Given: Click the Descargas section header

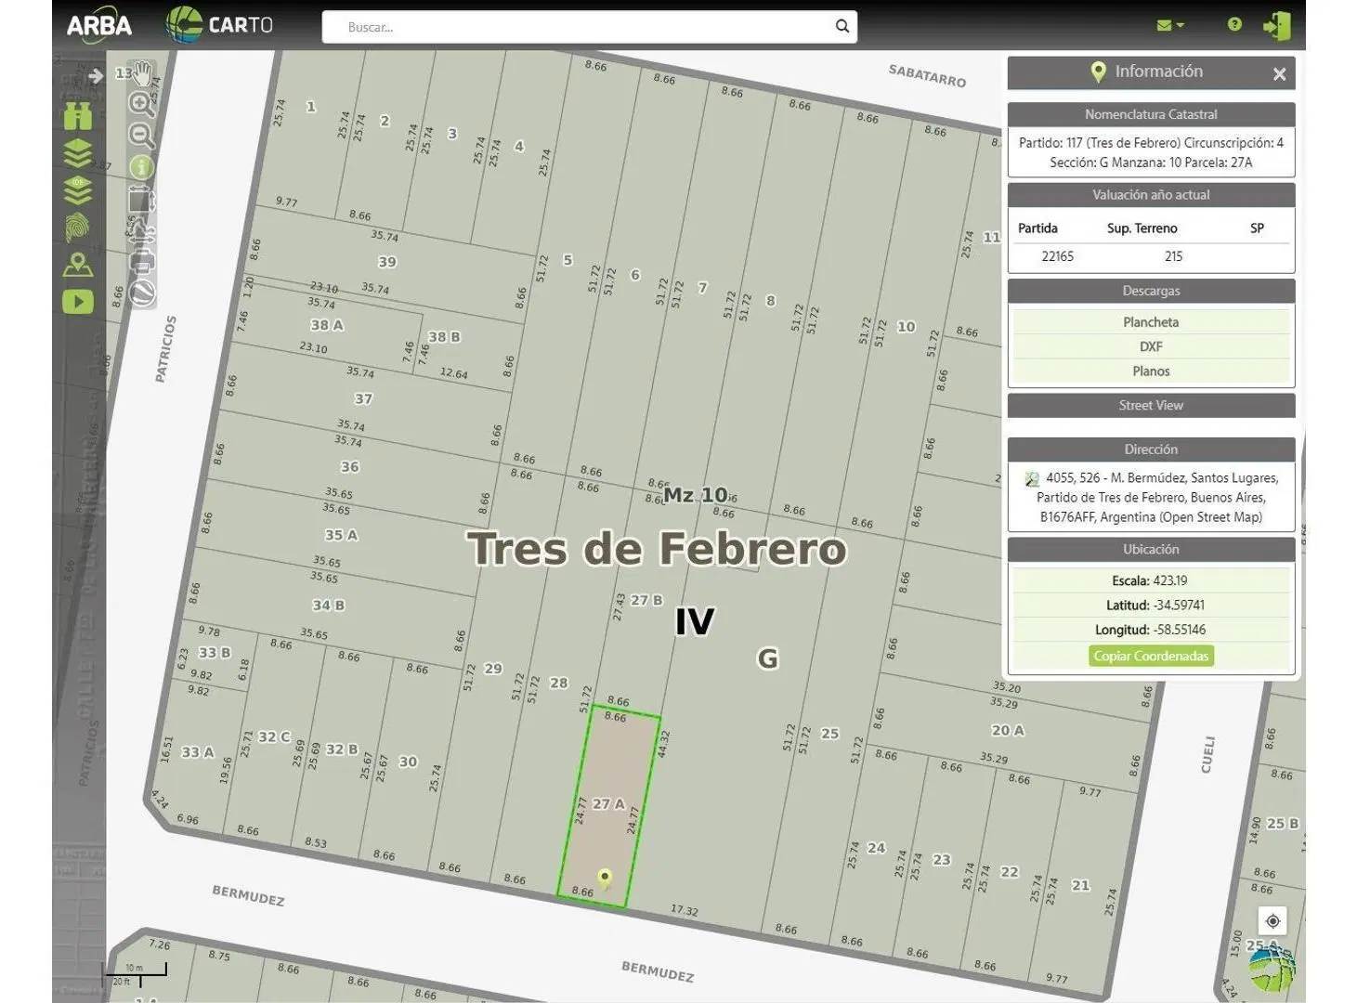Looking at the screenshot, I should (x=1151, y=291).
